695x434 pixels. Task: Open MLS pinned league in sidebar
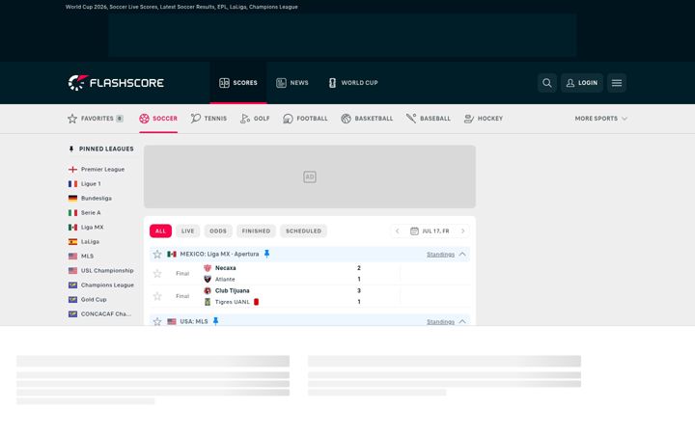[x=81, y=256]
